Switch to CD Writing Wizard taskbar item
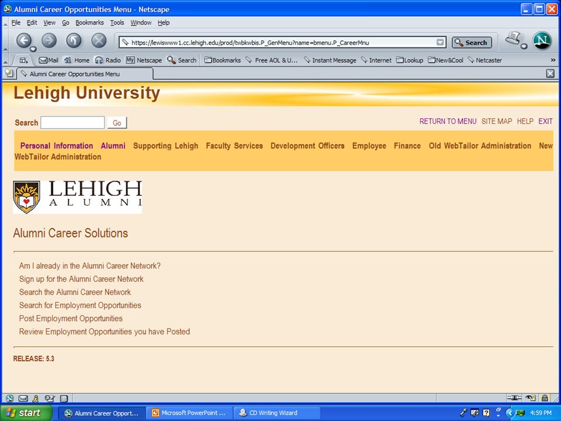Viewport: 561px width, 421px height. pyautogui.click(x=276, y=413)
